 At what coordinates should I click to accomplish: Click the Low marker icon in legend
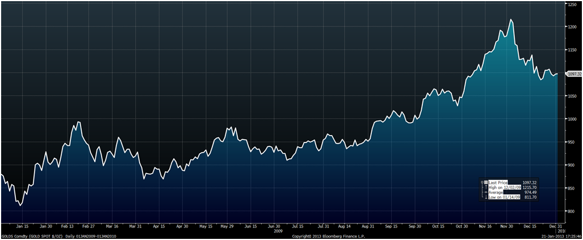click(x=486, y=197)
